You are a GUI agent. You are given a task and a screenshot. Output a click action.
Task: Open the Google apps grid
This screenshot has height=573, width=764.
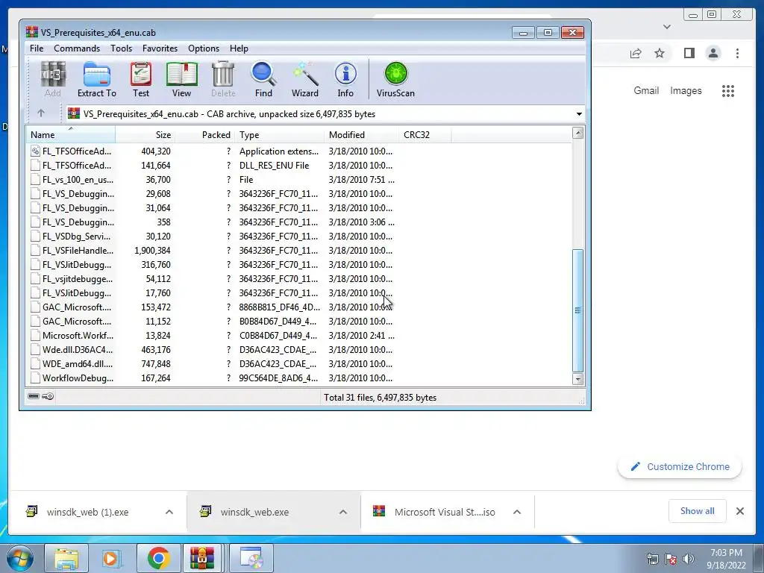pyautogui.click(x=728, y=90)
